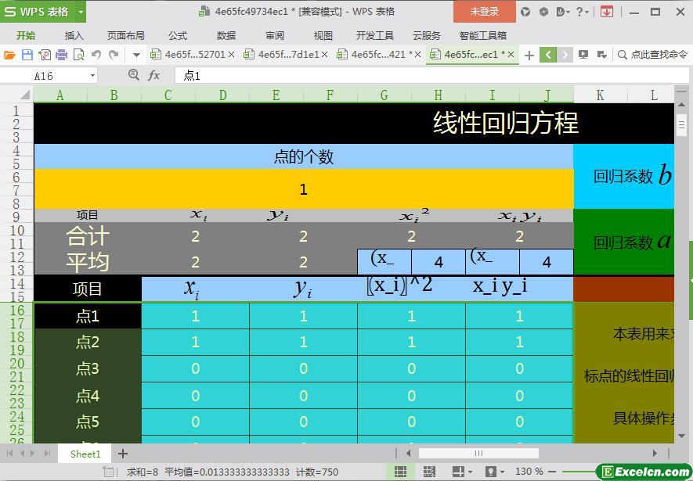Viewport: 693px width, 481px height.
Task: Click the Undo arrow icon
Action: [x=96, y=55]
